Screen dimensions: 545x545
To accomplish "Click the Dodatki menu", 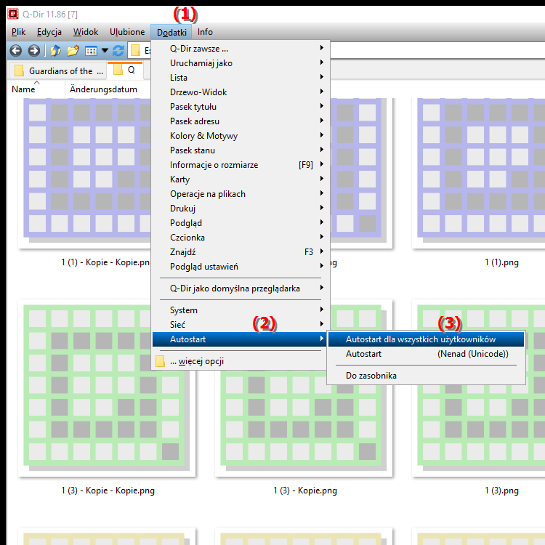I will (171, 32).
